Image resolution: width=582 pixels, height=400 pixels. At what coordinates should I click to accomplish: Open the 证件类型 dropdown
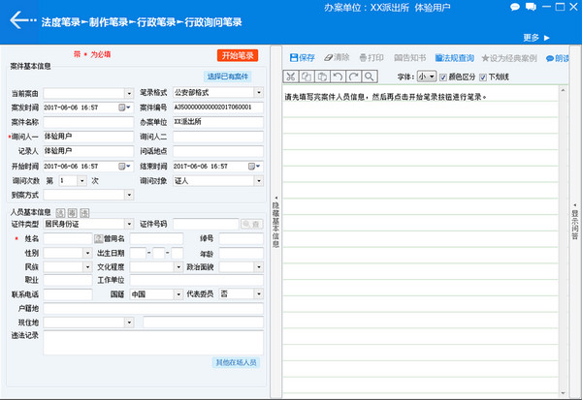point(127,224)
